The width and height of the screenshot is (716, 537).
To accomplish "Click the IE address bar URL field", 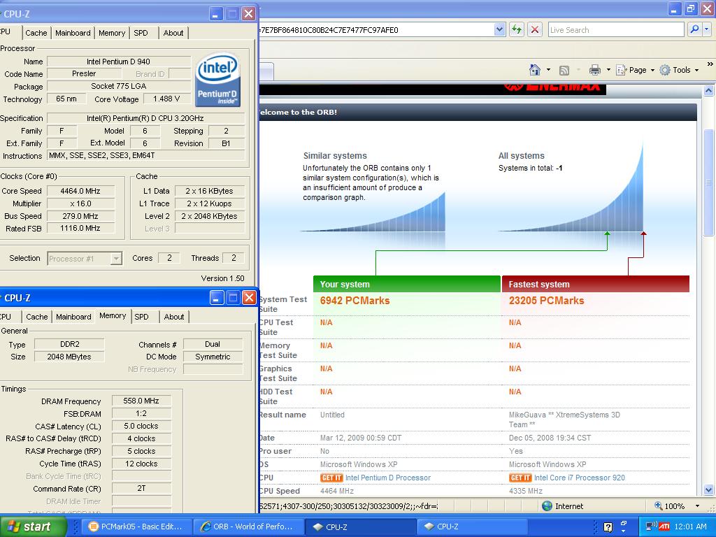I will (x=376, y=29).
